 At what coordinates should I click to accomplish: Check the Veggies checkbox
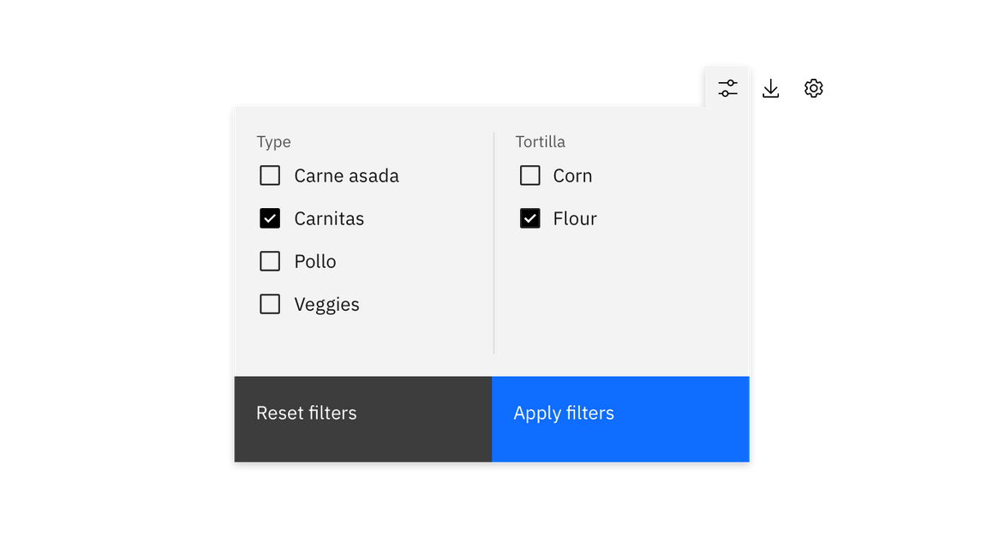(x=270, y=304)
